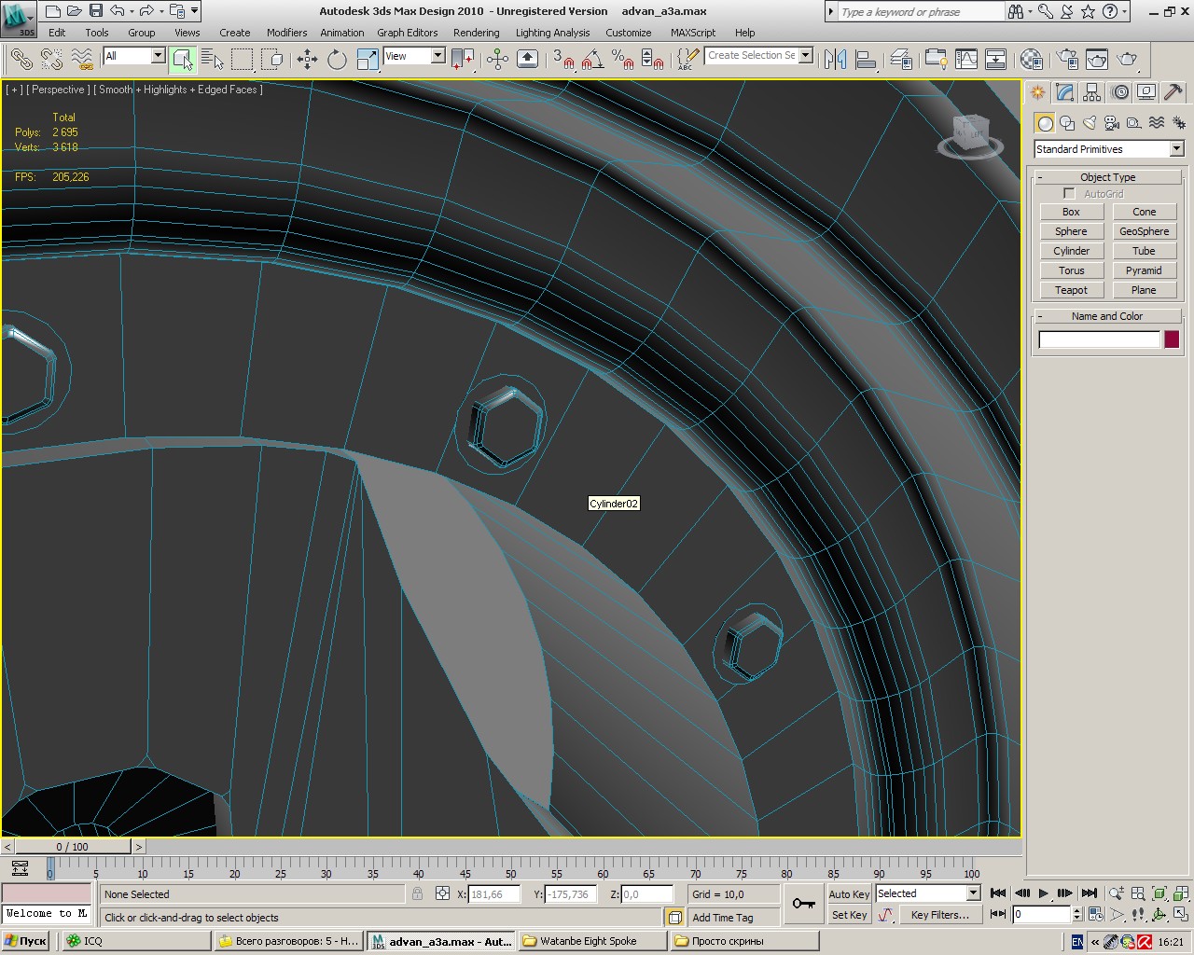
Task: Click the Use Pivot Point Center icon
Action: coord(462,60)
